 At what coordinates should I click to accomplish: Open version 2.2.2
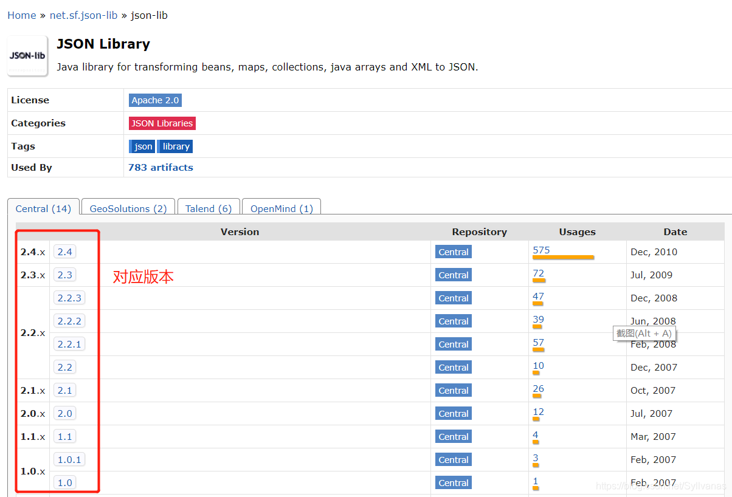(x=69, y=321)
